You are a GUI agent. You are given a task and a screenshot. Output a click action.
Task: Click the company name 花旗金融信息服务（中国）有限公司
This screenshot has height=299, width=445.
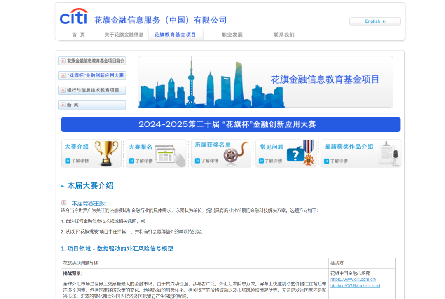pyautogui.click(x=161, y=20)
